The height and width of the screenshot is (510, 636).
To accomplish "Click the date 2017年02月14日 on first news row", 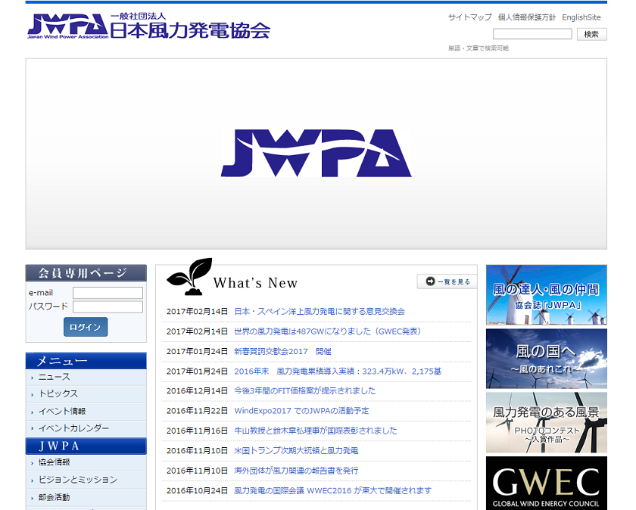I will (197, 311).
